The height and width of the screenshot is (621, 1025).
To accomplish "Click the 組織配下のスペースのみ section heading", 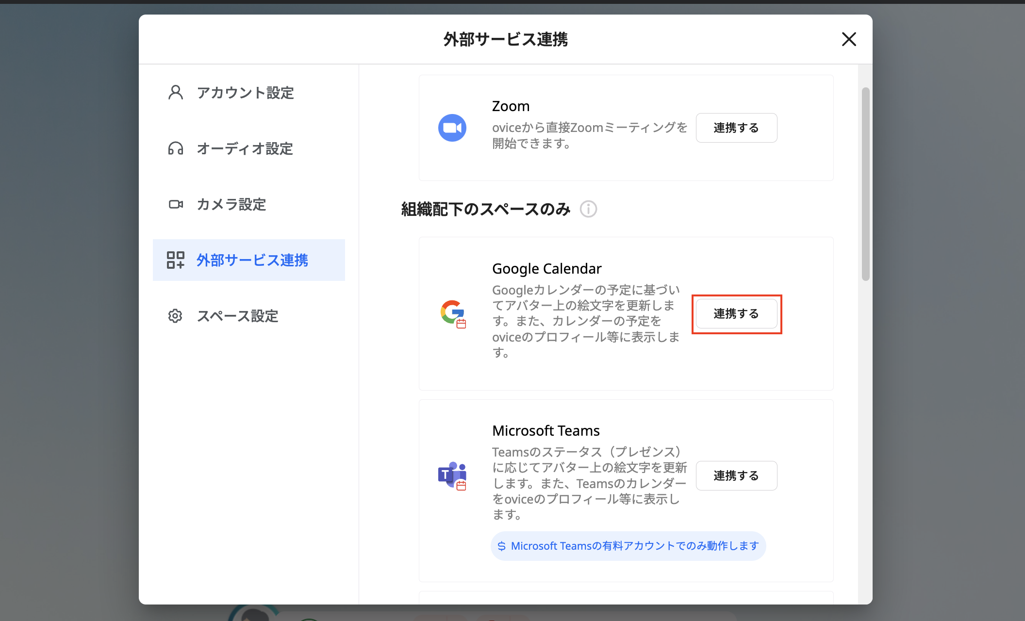I will [x=486, y=209].
